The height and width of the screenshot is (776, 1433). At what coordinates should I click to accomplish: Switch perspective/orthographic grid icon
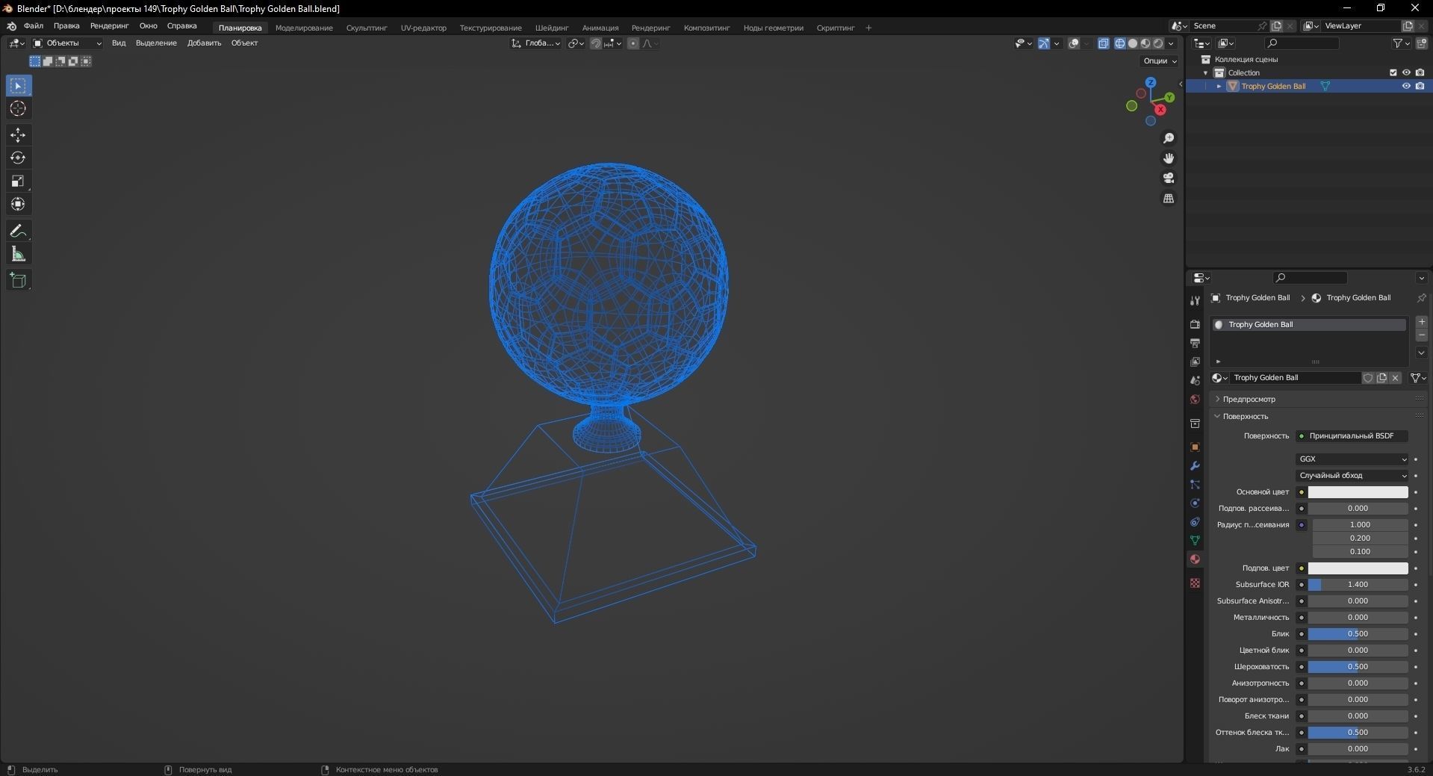(1169, 199)
